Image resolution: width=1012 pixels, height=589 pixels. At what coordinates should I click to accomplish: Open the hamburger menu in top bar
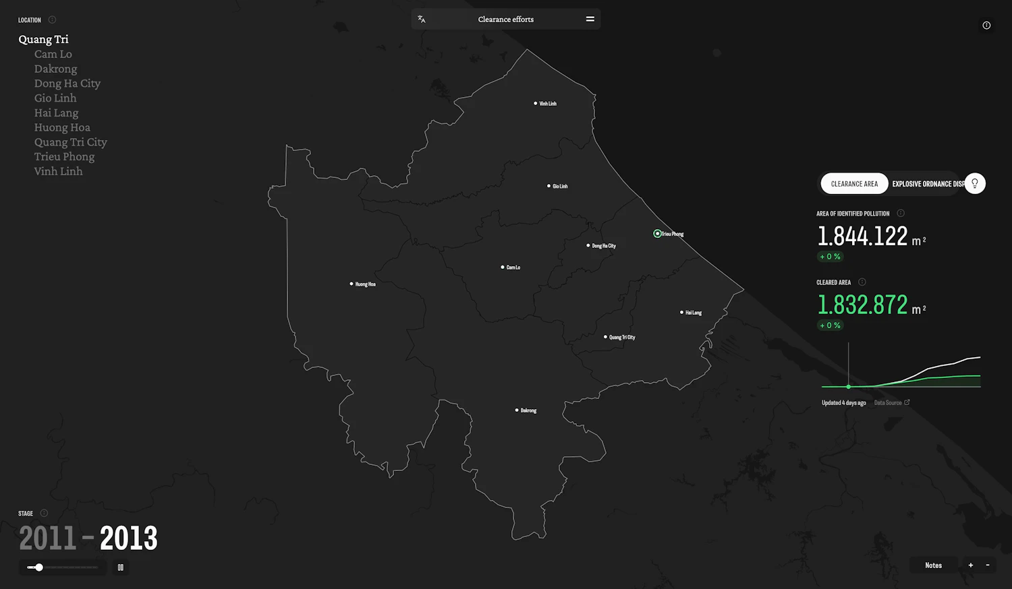pos(590,20)
